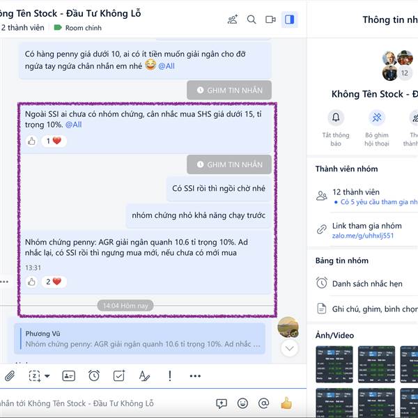Mark message as priority with exclamation icon

(170, 376)
